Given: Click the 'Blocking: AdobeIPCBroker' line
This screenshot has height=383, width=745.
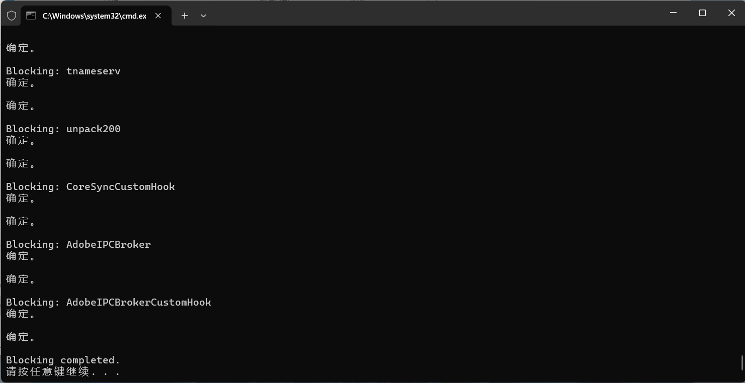Looking at the screenshot, I should (78, 244).
